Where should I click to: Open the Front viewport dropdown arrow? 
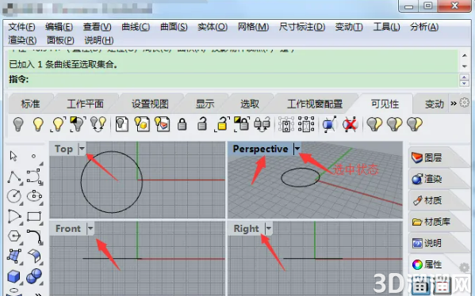[x=90, y=228]
